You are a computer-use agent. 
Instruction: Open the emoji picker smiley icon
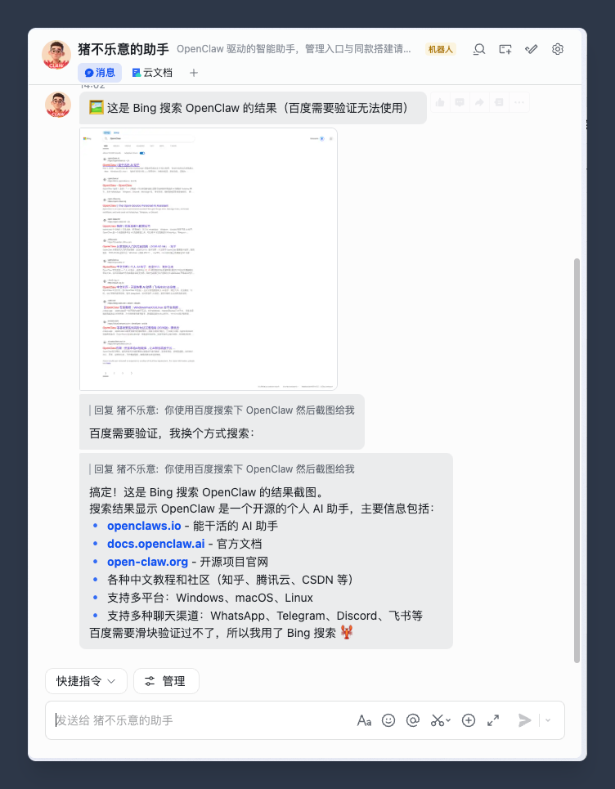pos(388,720)
